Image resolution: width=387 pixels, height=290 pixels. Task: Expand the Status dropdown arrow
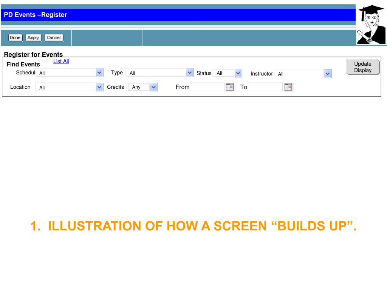(238, 73)
